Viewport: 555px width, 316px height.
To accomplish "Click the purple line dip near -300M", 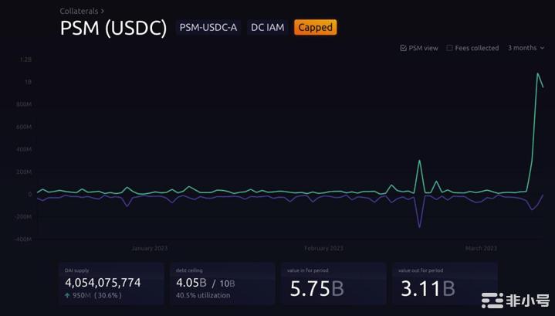I will 419,227.
